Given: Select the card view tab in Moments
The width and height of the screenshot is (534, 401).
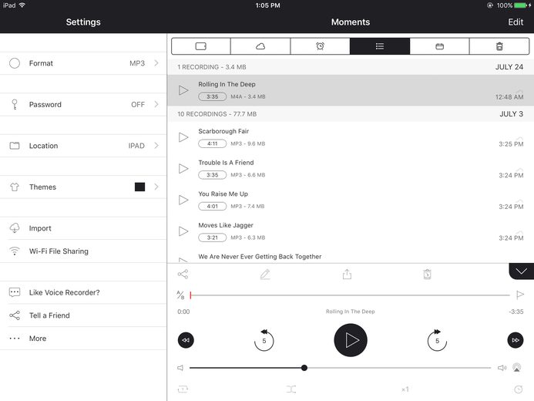Looking at the screenshot, I should point(201,46).
